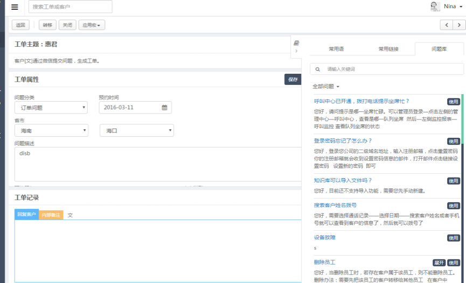Open the 全部问题 filter dropdown
The width and height of the screenshot is (466, 283).
click(x=326, y=87)
